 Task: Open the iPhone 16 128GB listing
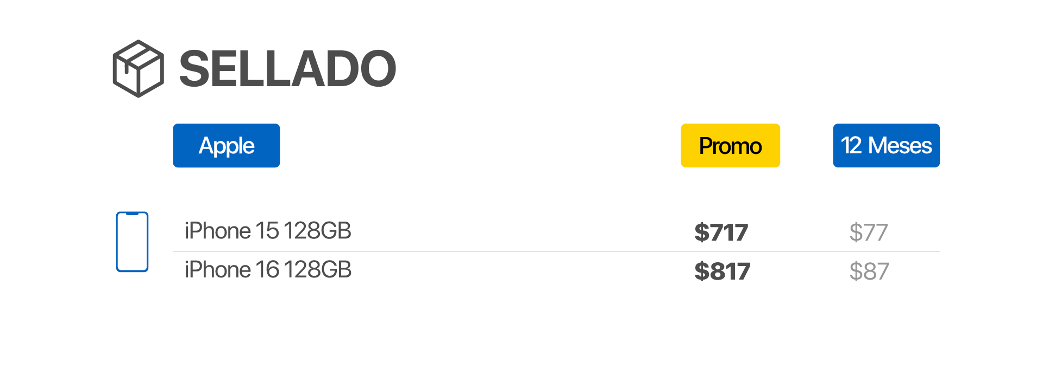point(268,270)
